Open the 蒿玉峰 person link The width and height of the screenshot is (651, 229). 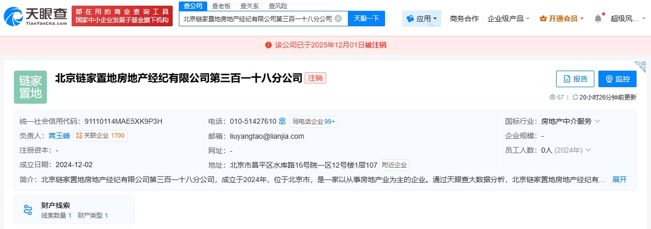pyautogui.click(x=59, y=136)
